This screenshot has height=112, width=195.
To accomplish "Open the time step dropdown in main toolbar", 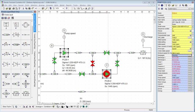I will [x=63, y=9].
